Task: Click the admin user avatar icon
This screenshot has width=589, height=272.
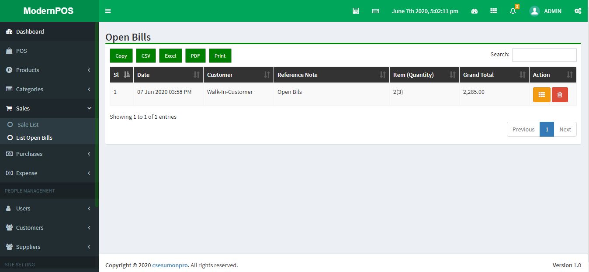Action: coord(534,11)
